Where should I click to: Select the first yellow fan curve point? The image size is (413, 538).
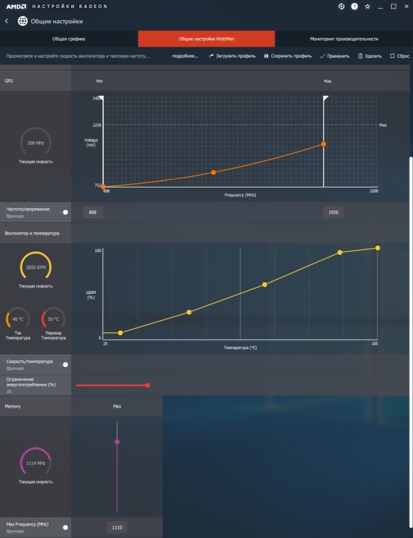[121, 333]
